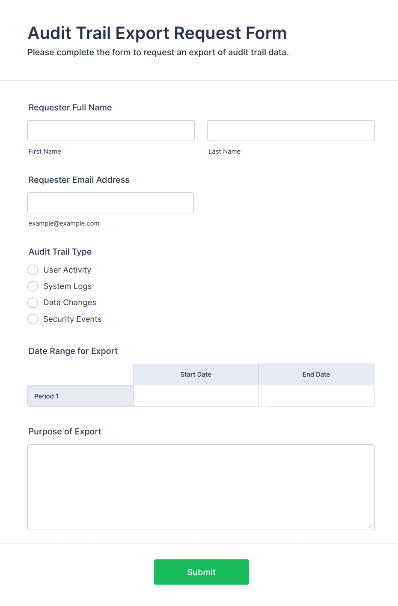This screenshot has width=398, height=606.
Task: Click the Date Range for Export label
Action: [73, 351]
